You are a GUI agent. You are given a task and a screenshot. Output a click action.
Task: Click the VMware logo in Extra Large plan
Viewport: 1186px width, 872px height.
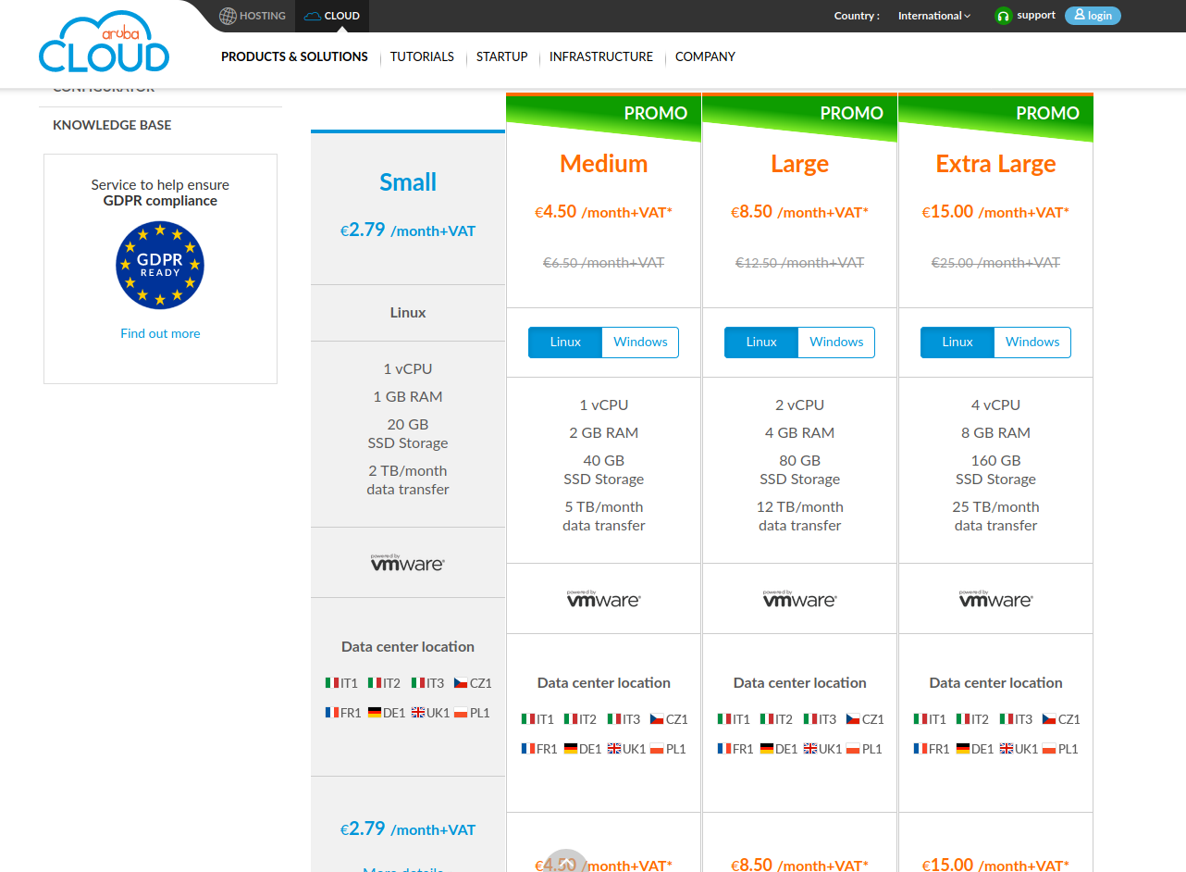pyautogui.click(x=996, y=598)
